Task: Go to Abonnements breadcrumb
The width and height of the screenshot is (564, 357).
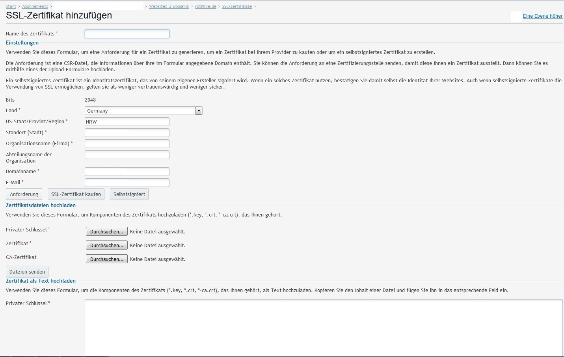Action: pyautogui.click(x=35, y=6)
